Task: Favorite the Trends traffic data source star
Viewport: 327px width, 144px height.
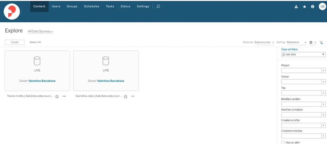Action: (57, 96)
